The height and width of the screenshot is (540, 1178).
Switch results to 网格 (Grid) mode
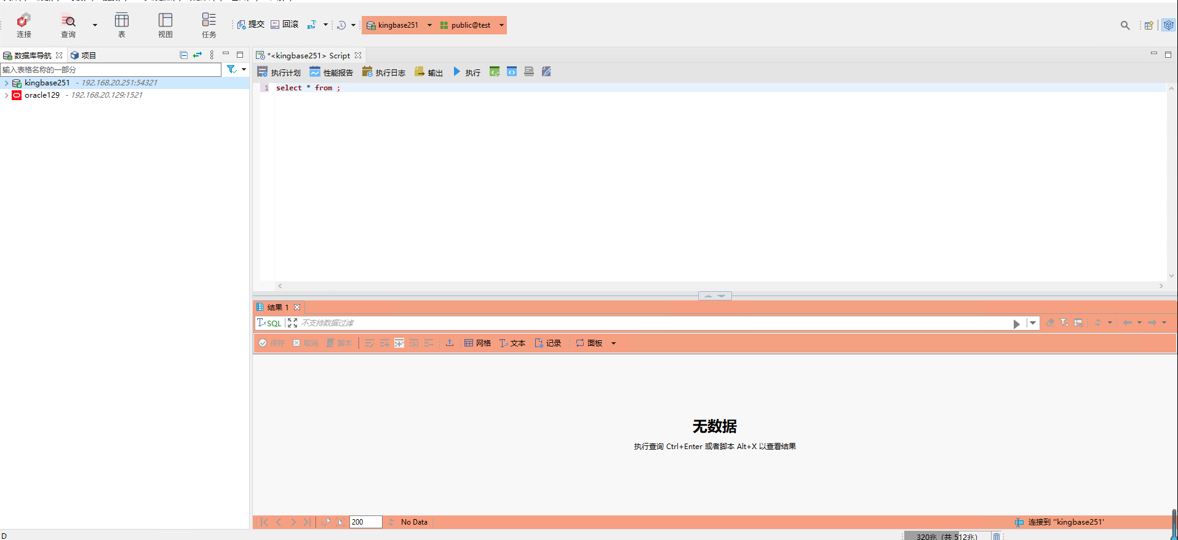(x=477, y=343)
